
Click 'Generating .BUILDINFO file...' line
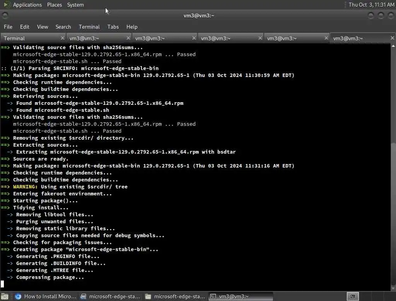click(x=61, y=263)
